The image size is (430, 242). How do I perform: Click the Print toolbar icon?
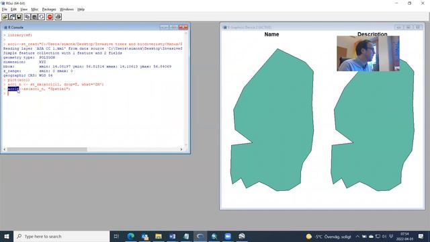click(58, 17)
